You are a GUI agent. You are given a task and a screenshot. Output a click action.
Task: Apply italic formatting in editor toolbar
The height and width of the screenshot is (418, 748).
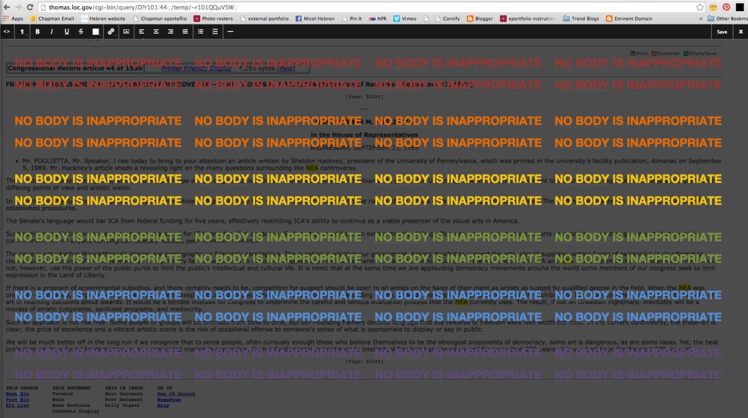pos(52,31)
